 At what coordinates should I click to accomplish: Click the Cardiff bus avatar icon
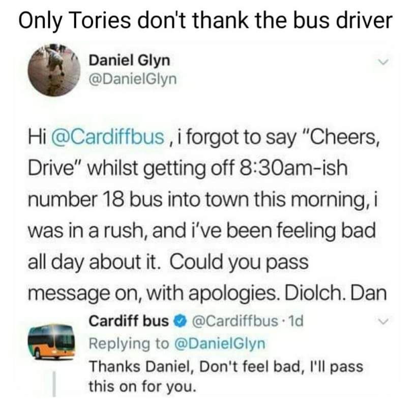pos(52,341)
